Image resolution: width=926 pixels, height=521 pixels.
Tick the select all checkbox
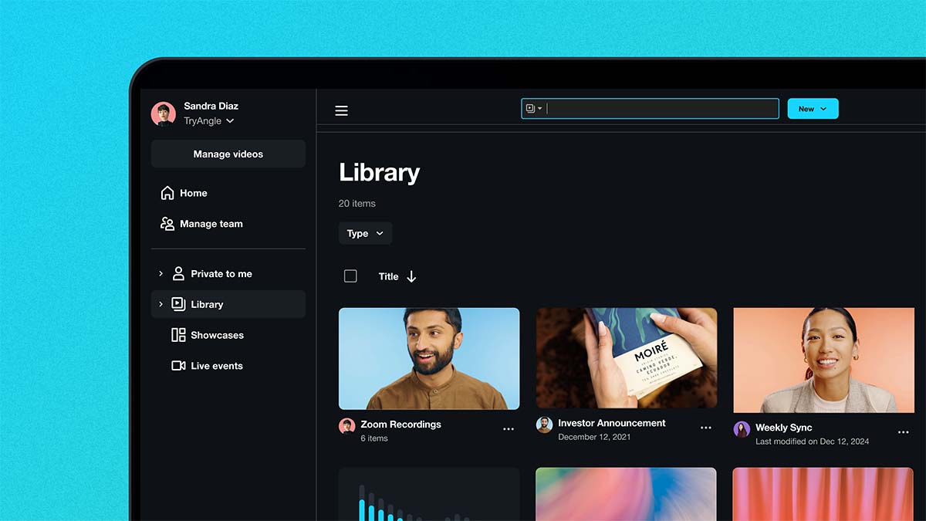pos(350,276)
